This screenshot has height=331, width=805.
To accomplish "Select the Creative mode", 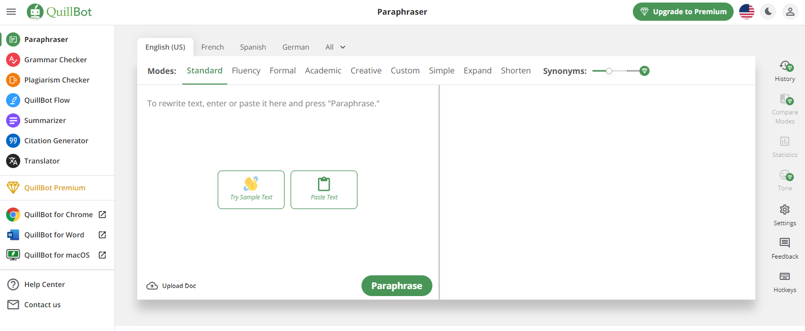I will [366, 71].
